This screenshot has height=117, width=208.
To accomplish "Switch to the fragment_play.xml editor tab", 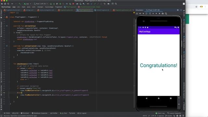I will click(x=66, y=10).
